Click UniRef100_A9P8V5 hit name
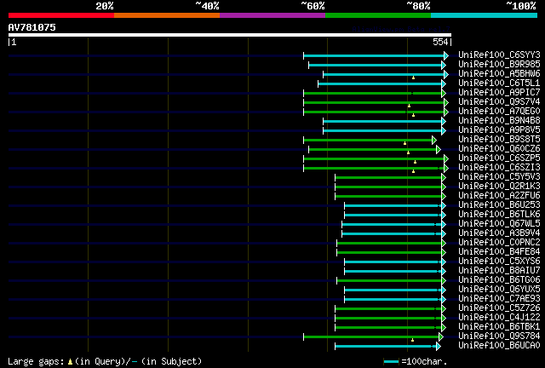Screen dimensions: 545x368 (x=499, y=130)
